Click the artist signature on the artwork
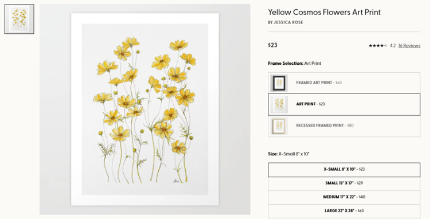 pos(175,181)
